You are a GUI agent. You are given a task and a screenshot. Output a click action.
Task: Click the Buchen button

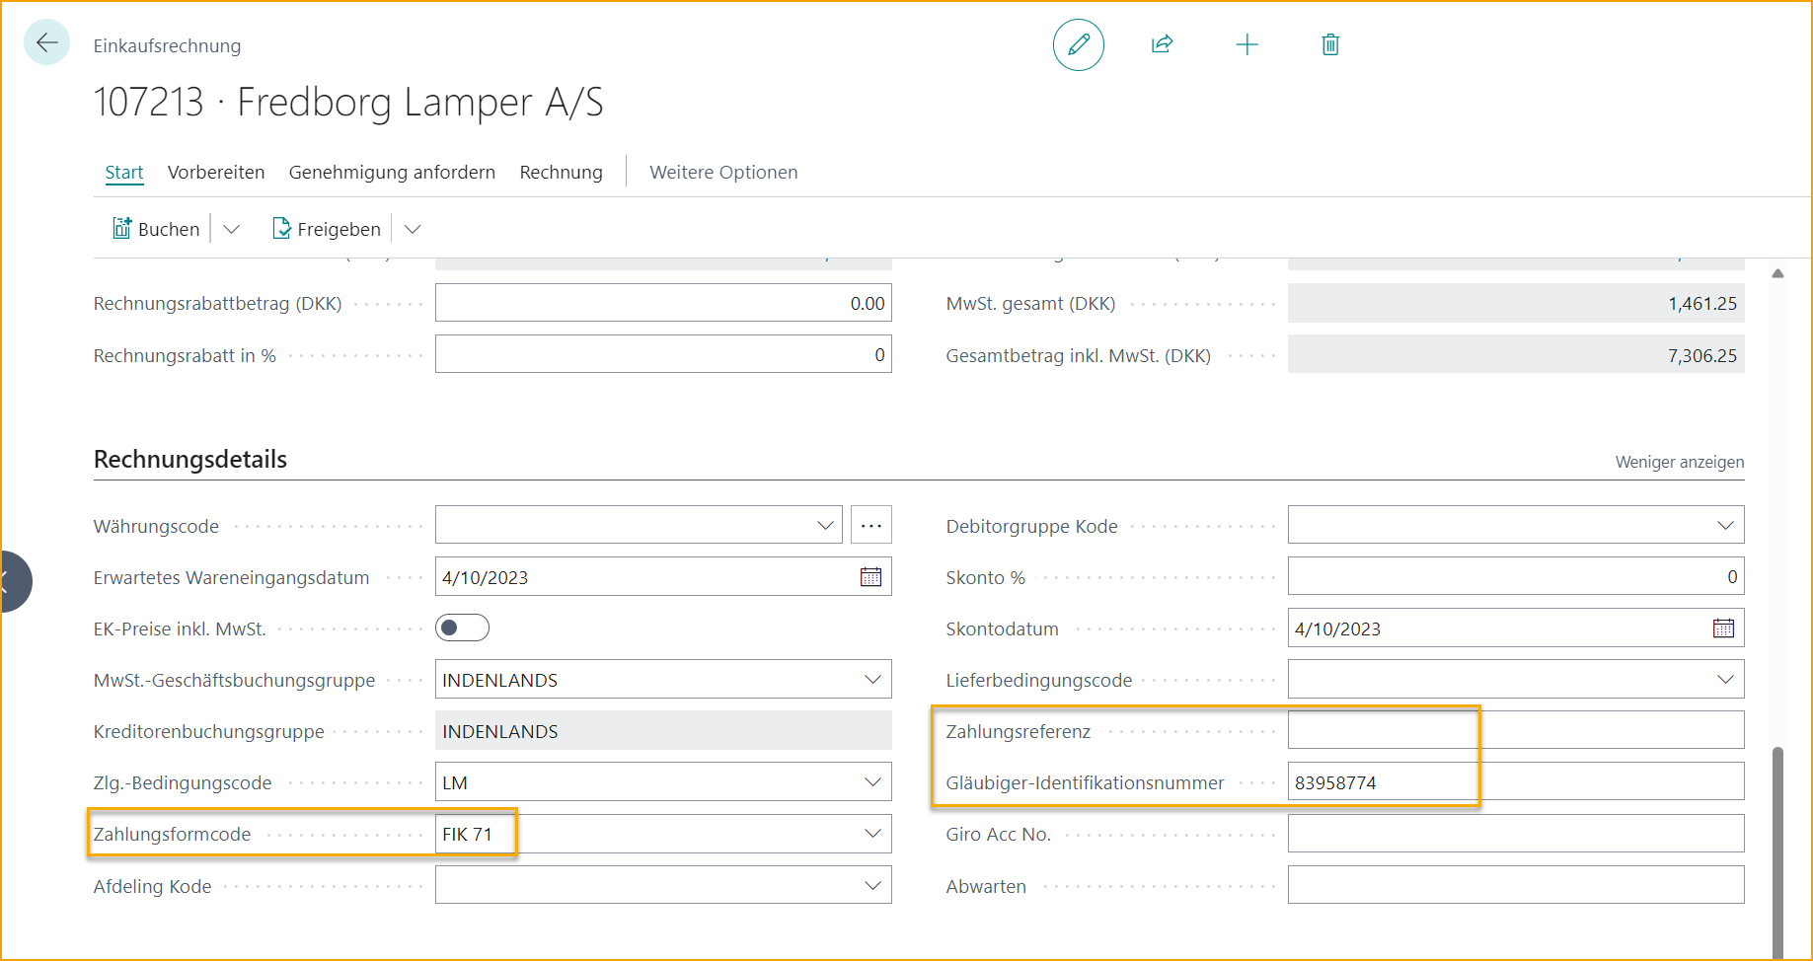157,229
